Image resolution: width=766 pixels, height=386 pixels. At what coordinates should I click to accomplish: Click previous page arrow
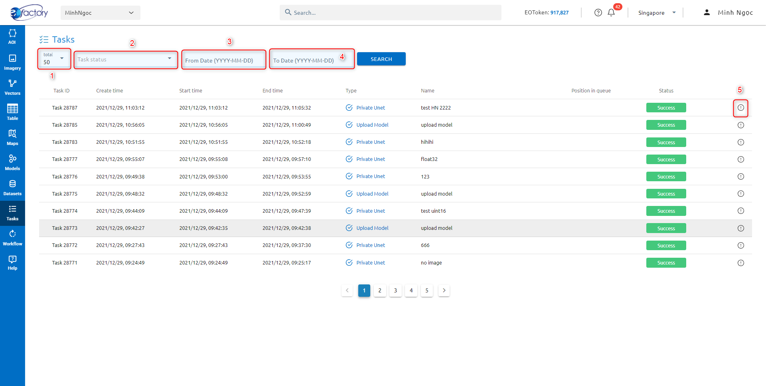(x=347, y=290)
